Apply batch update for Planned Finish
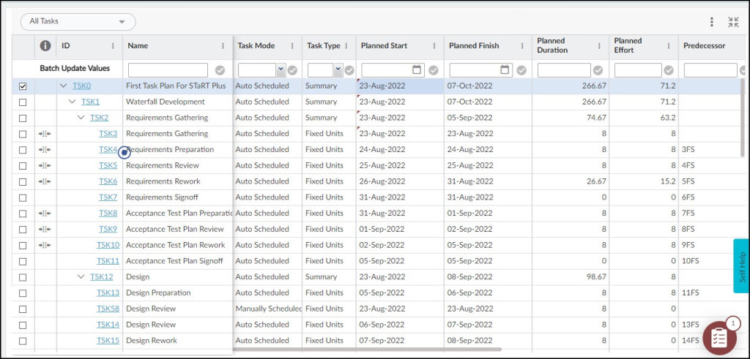Screen dimensions: 750x359 [521, 70]
